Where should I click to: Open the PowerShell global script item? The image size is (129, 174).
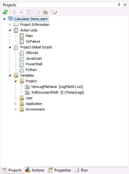34,64
